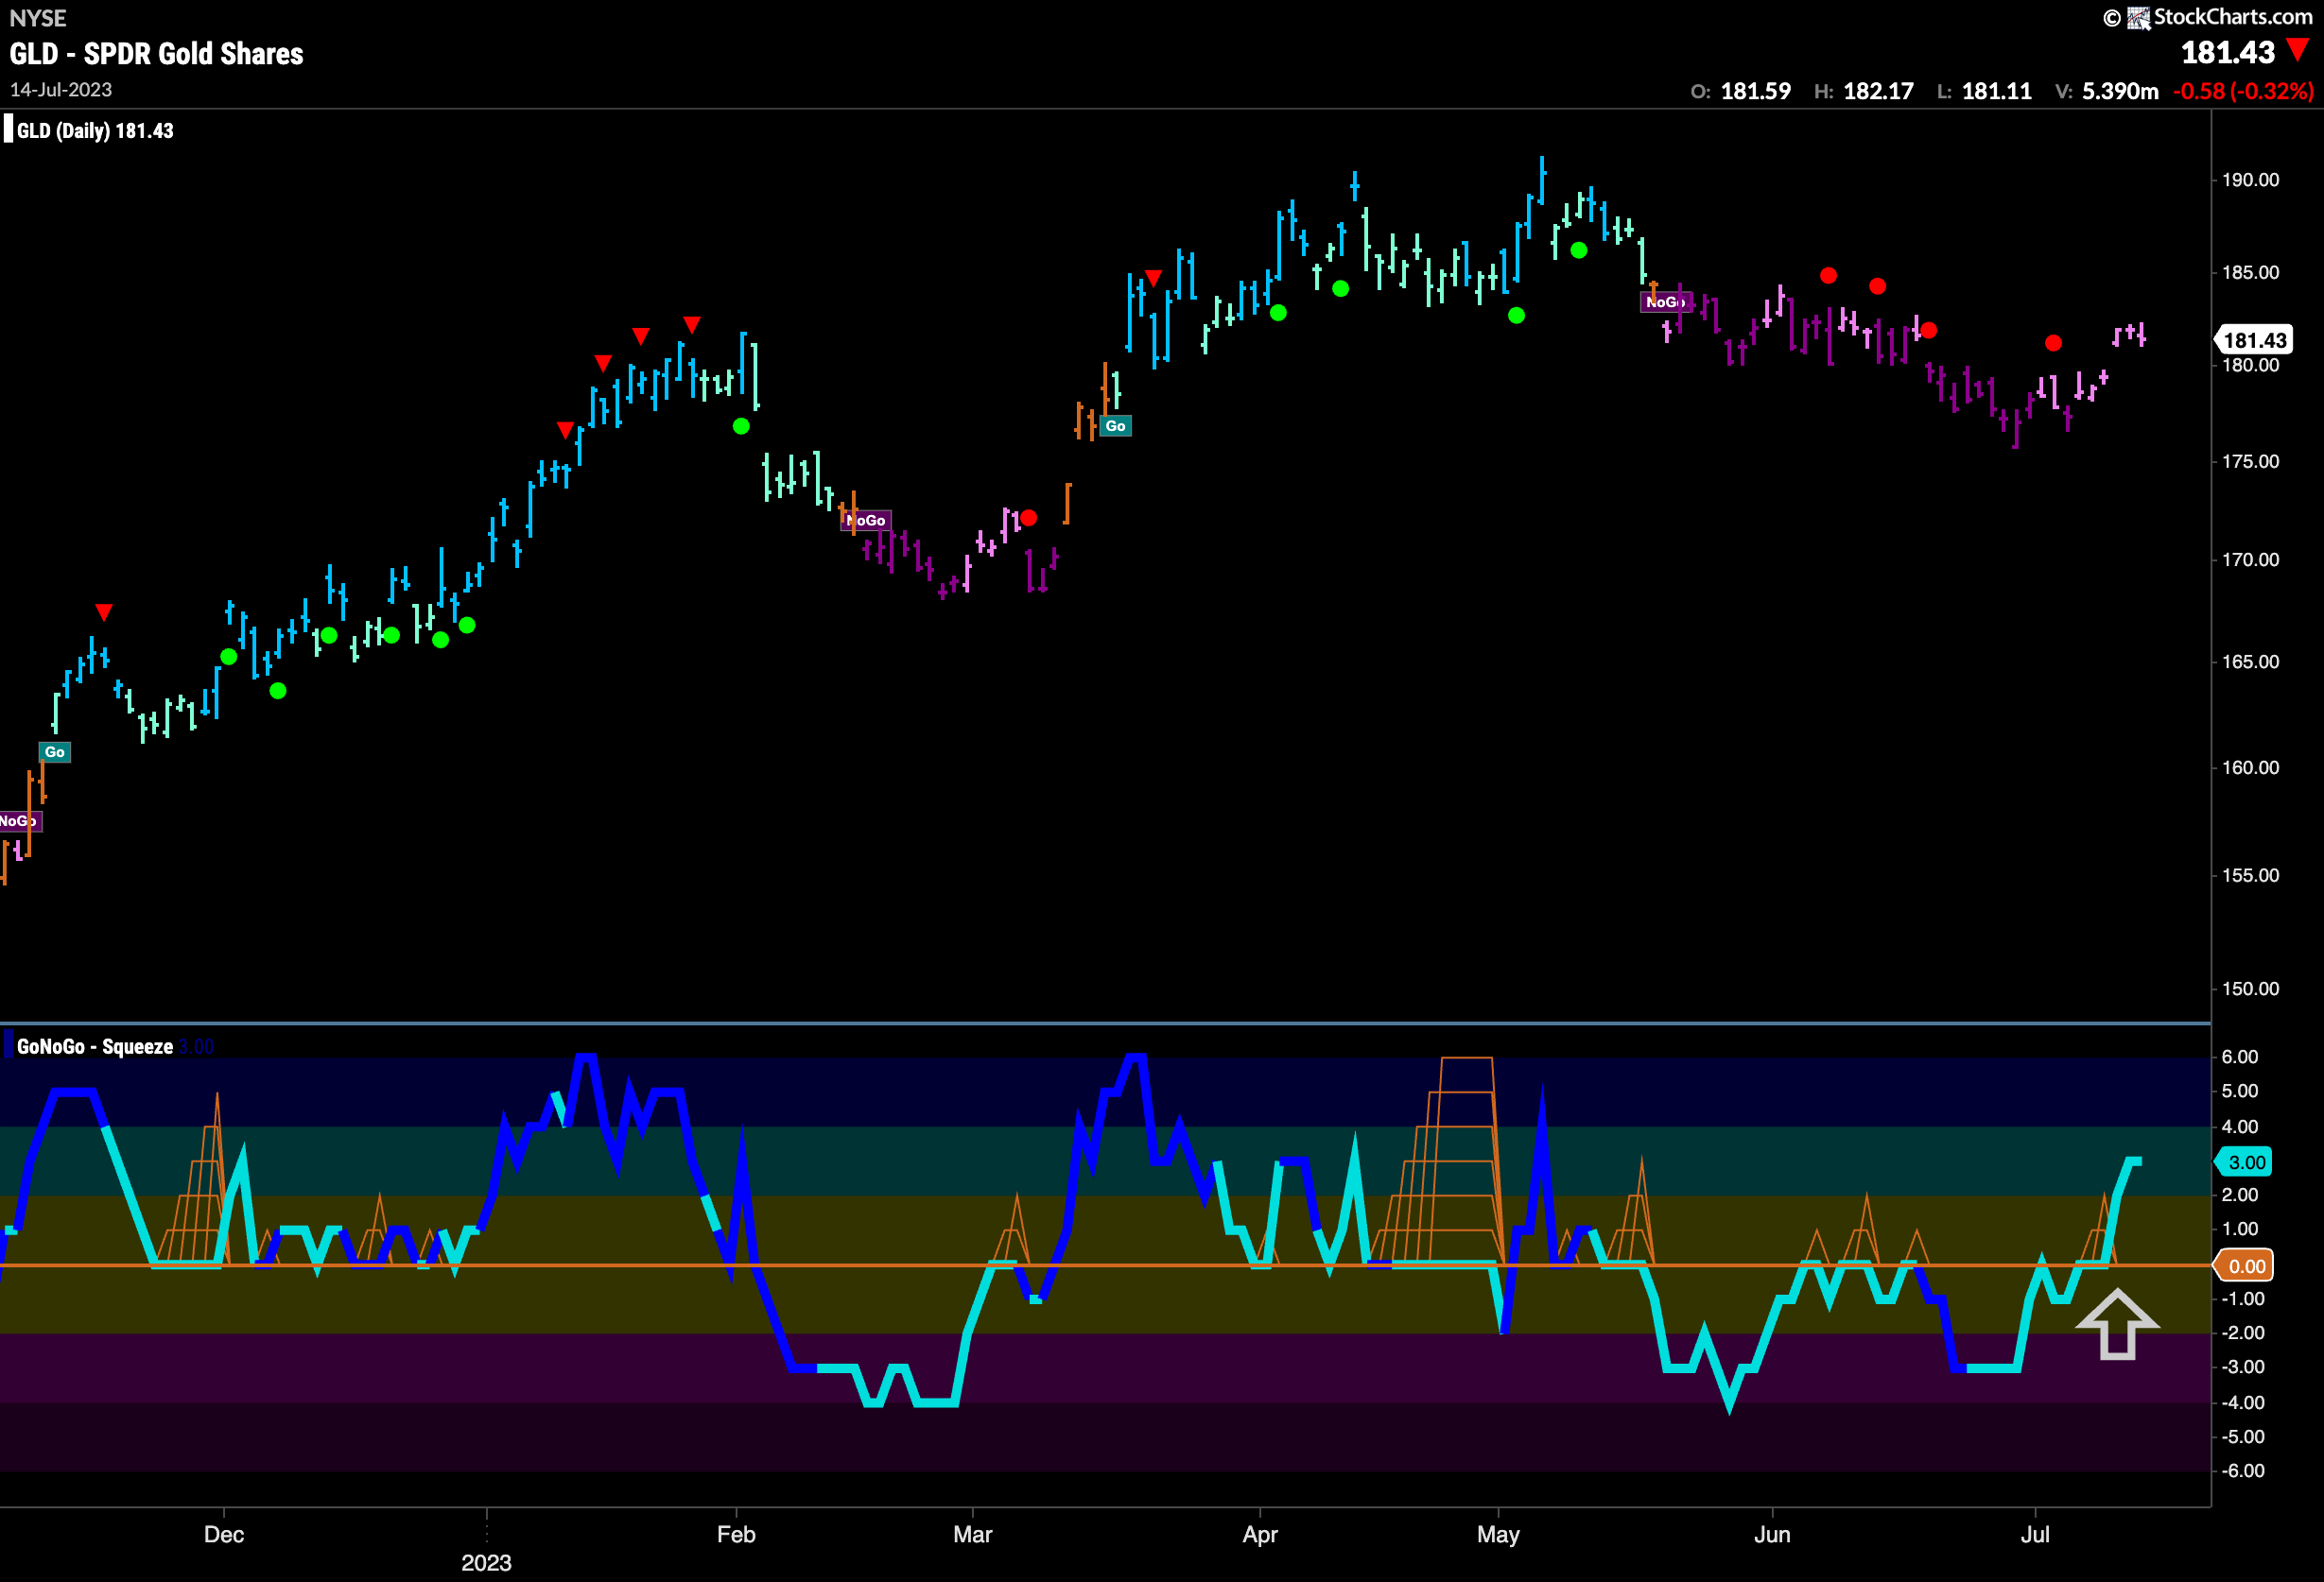The width and height of the screenshot is (2324, 1582).
Task: Select the December Go trend label
Action: (55, 751)
